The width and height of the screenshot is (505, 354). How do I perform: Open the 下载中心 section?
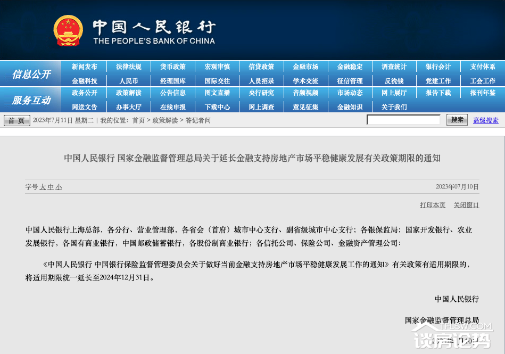[217, 107]
